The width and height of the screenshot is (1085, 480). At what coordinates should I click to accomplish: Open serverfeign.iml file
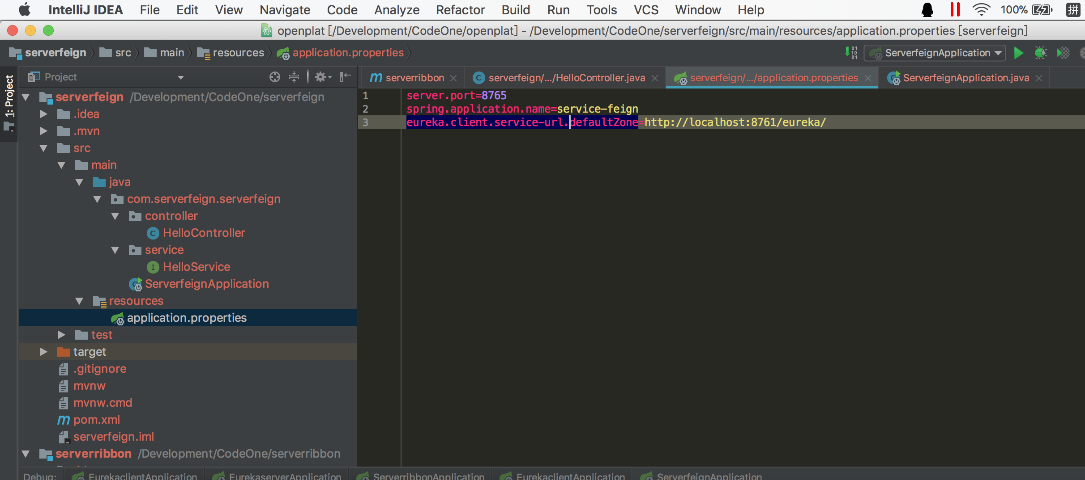click(x=113, y=437)
